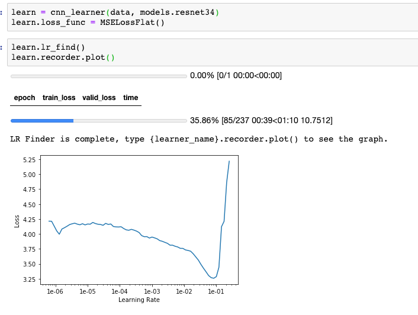This screenshot has width=418, height=315.
Task: Click the 'learn.loss_func = MSELossFlat()' code line
Action: pos(88,22)
